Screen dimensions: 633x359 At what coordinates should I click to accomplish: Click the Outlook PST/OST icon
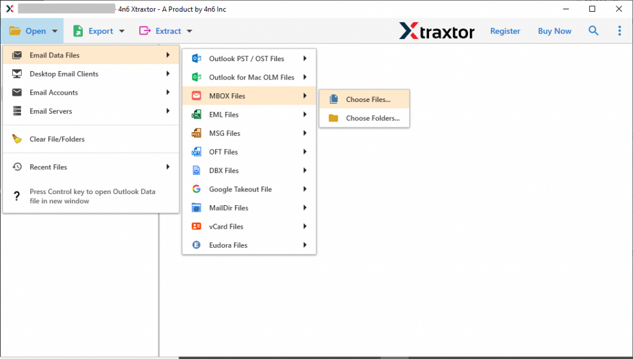[196, 59]
